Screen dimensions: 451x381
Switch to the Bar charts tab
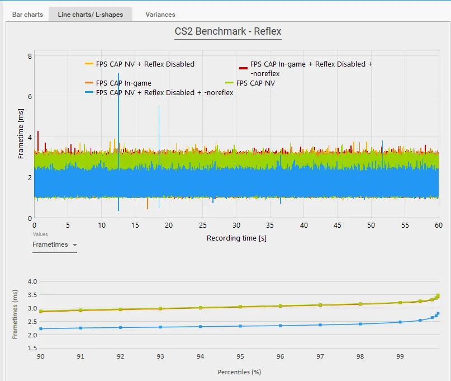coord(27,15)
